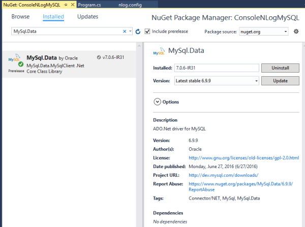Switch to the Updates tab
305x227 pixels.
[88, 17]
